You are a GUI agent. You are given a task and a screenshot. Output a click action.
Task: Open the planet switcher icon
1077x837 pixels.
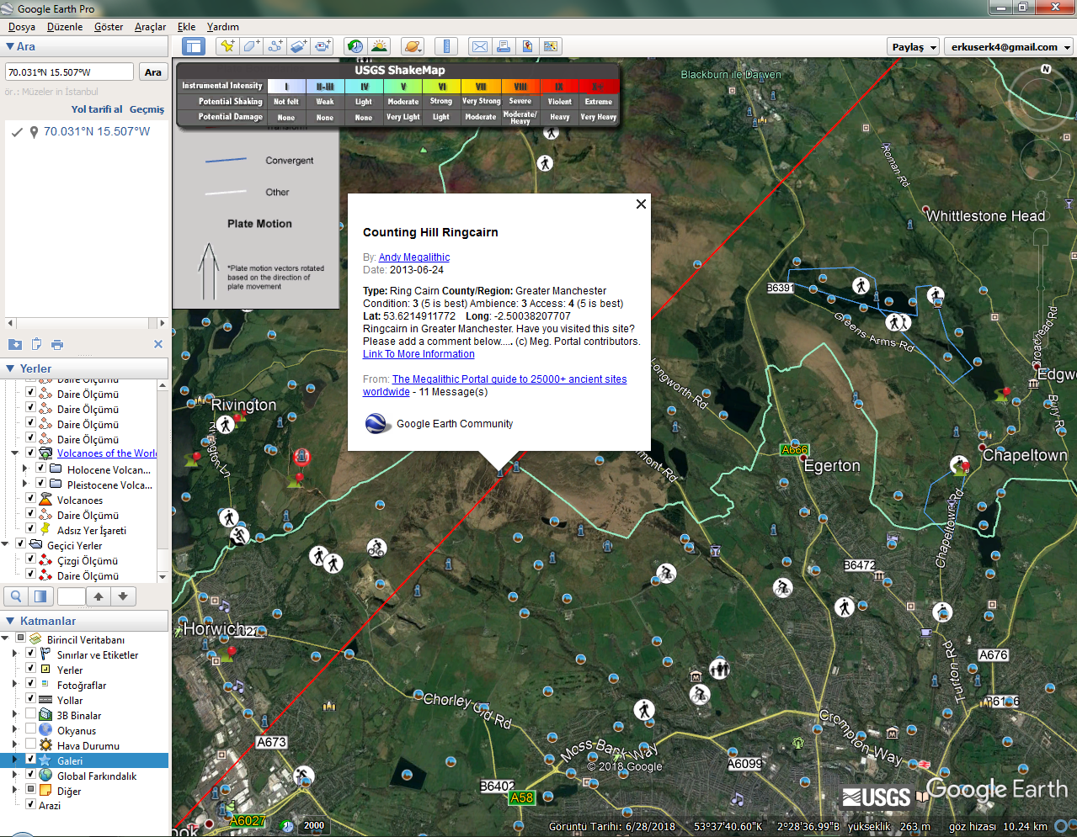413,46
